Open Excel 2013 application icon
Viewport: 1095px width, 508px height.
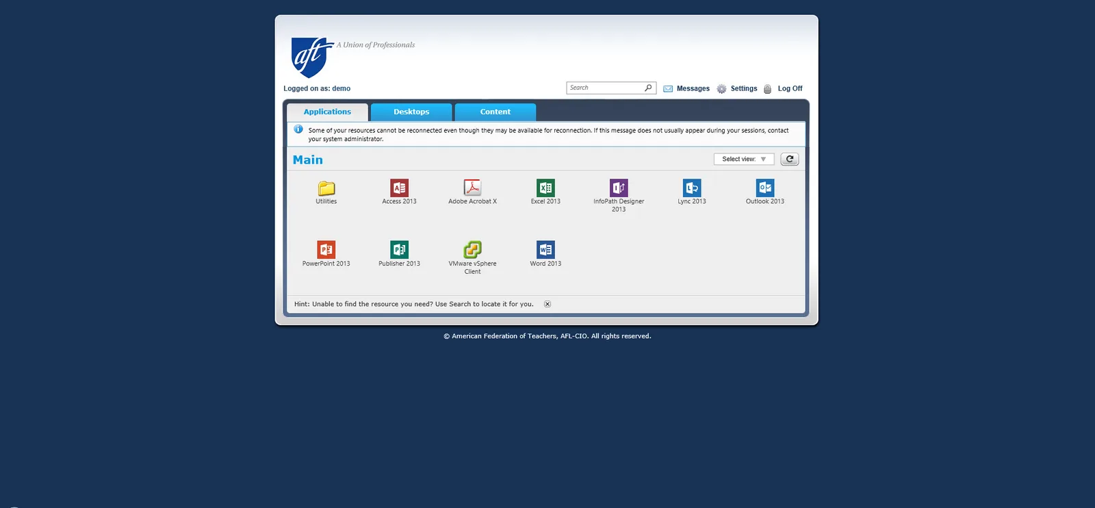pos(545,188)
